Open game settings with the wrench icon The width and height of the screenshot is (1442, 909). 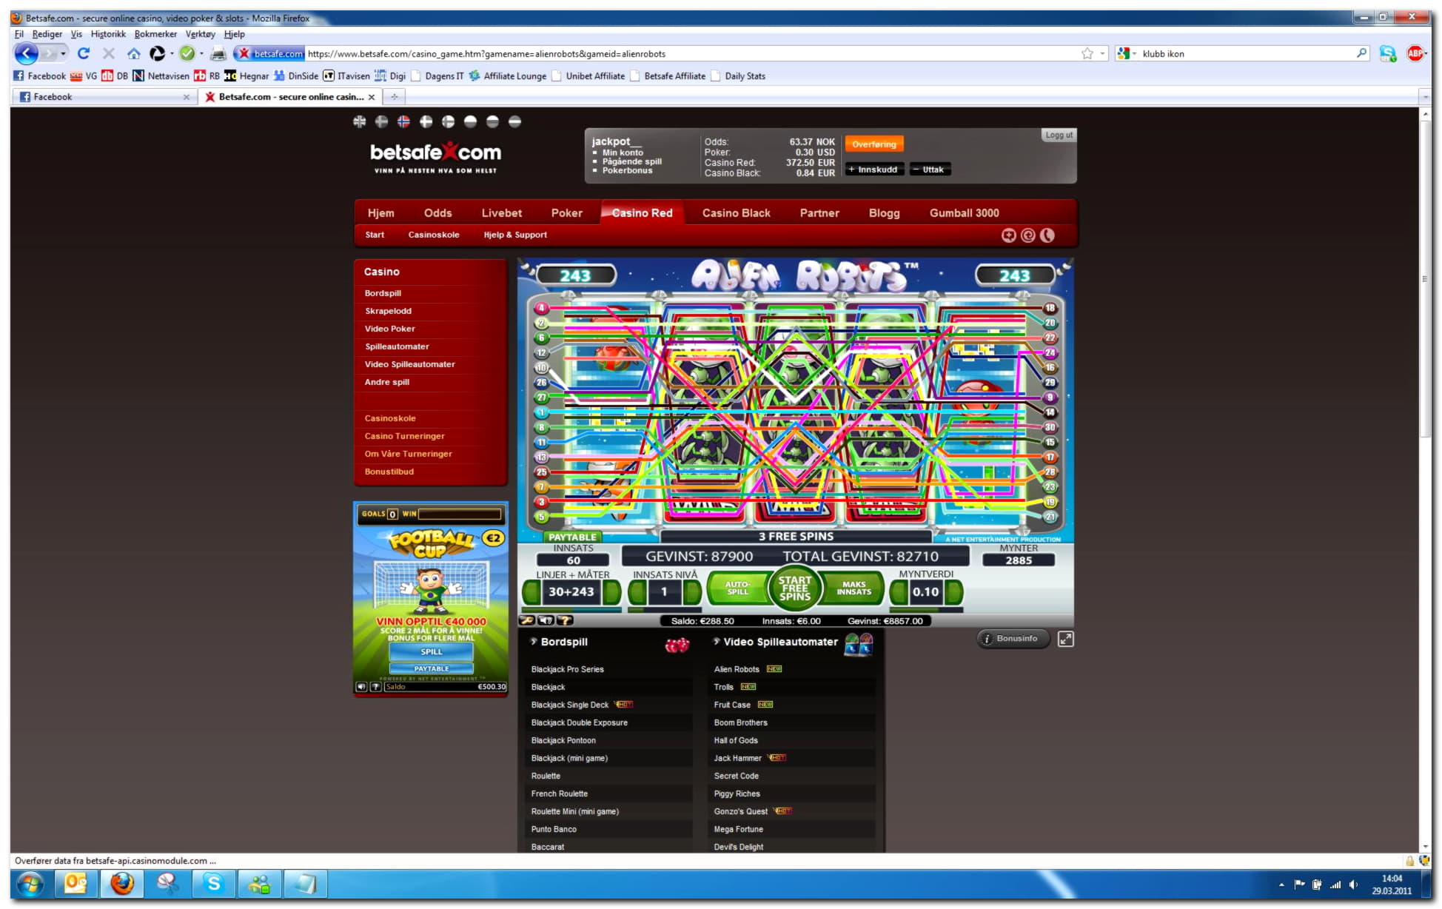point(527,620)
